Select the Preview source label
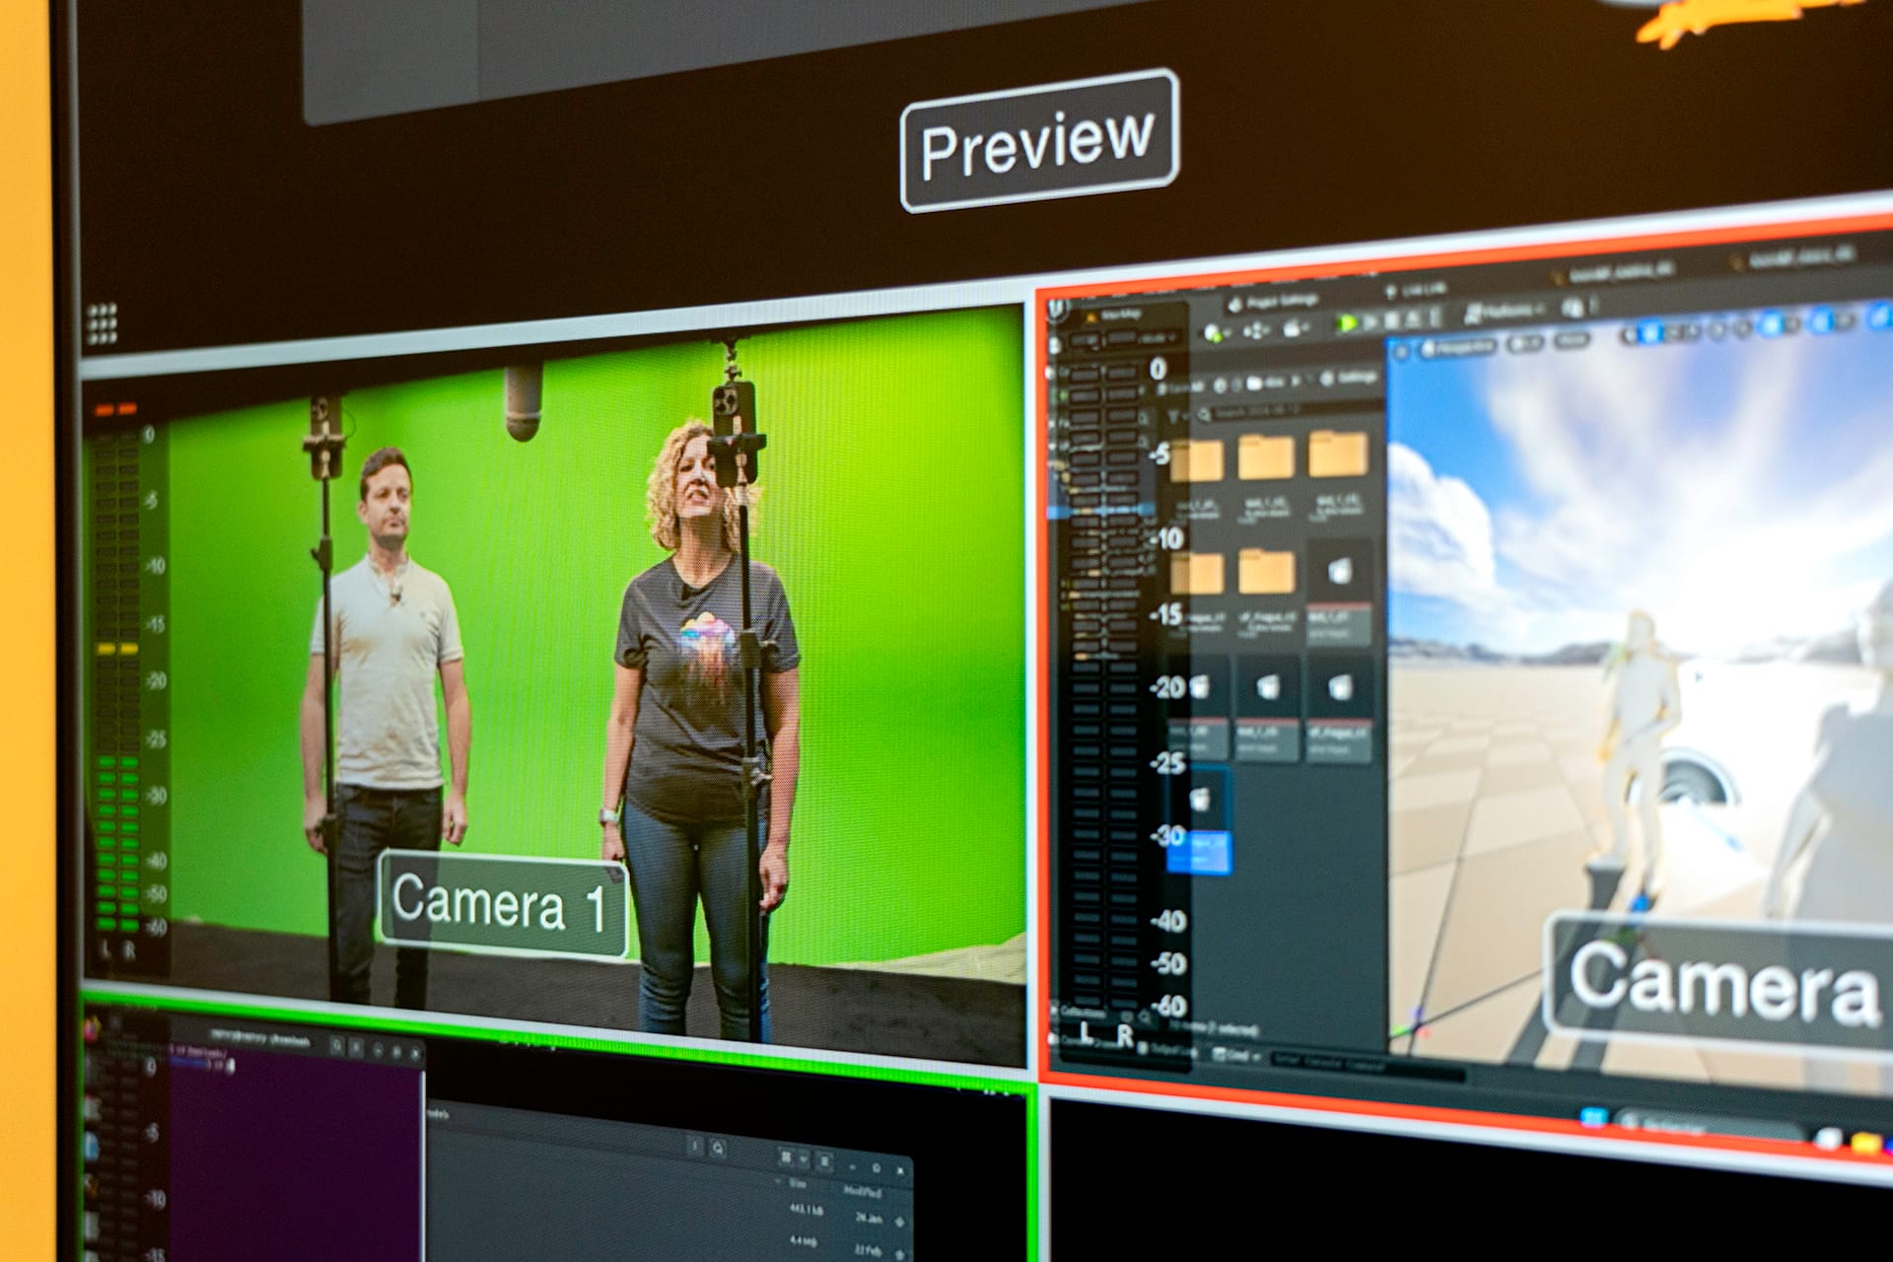 coord(1039,141)
